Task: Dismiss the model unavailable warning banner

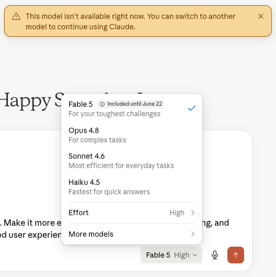Action: [261, 16]
